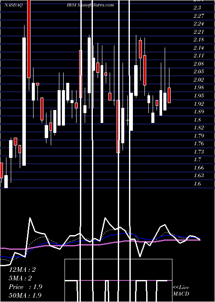The height and width of the screenshot is (302, 215).
Task: Select the 1.79 price axis label
Action: (x=199, y=136)
